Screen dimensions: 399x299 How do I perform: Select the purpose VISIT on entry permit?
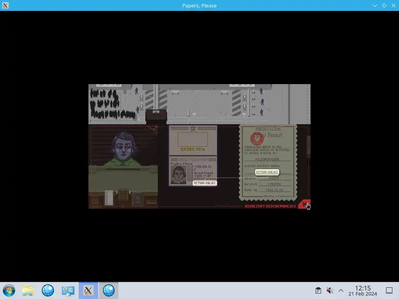[274, 178]
